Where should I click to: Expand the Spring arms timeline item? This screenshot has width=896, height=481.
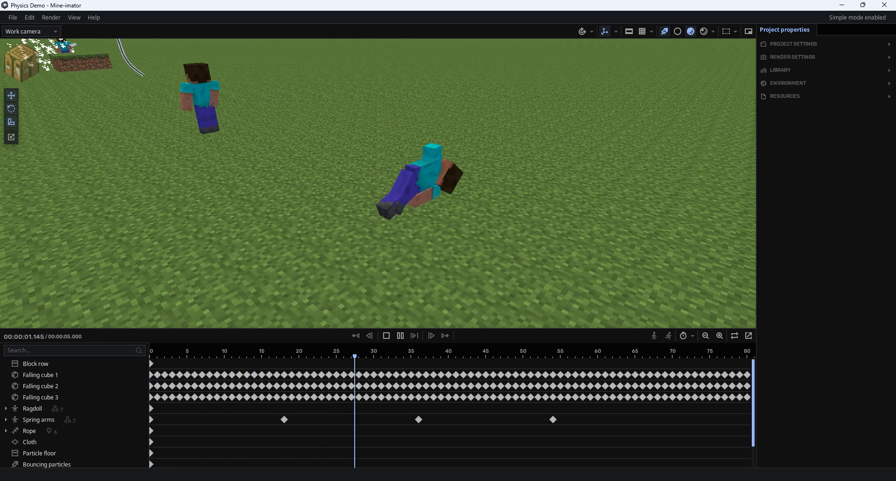point(6,419)
